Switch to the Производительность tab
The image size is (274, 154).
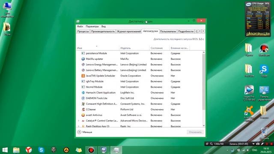(x=103, y=31)
